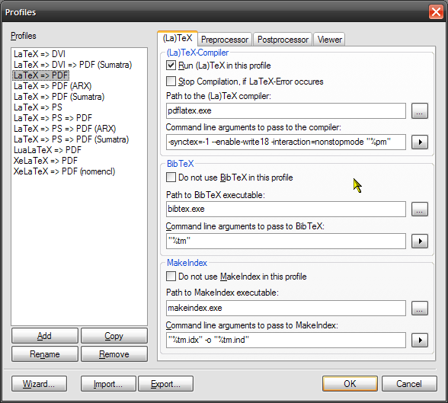
Task: Select profile LaTeX => PS => PDF
Action: coord(53,118)
